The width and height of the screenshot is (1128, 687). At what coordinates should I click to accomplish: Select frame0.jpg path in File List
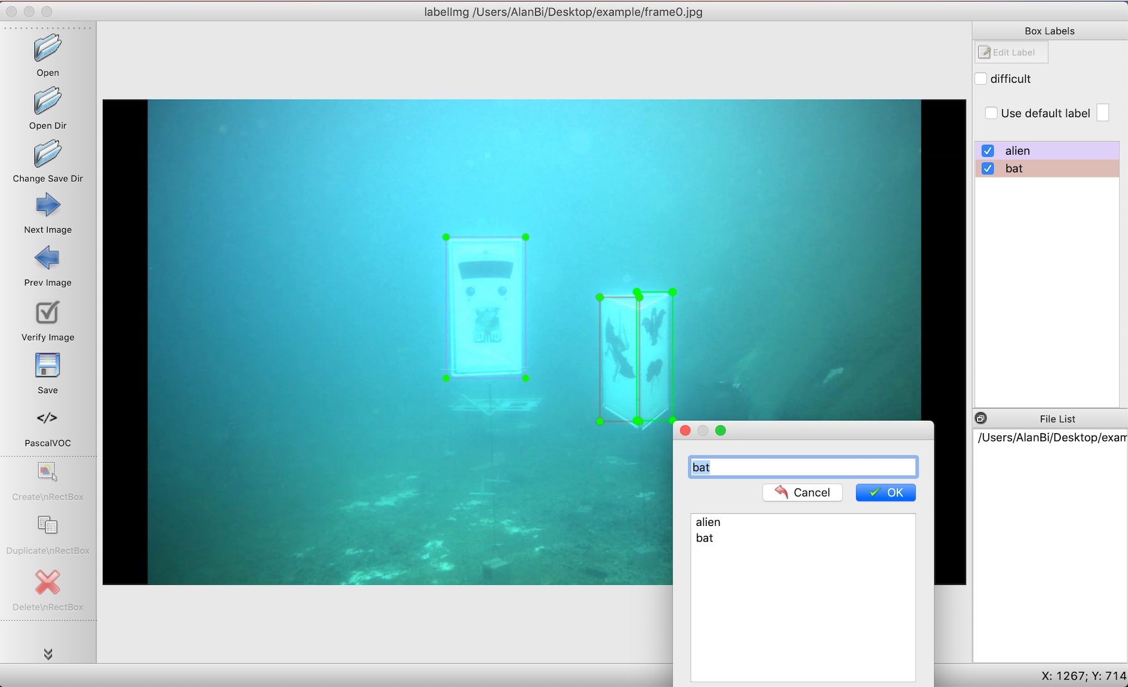pos(1052,438)
